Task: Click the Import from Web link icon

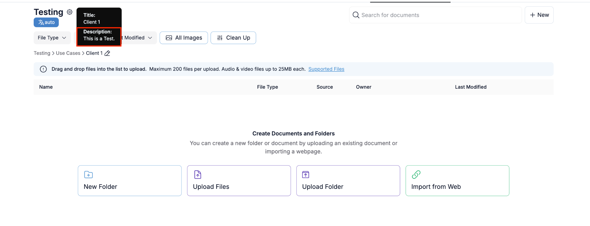Action: (x=416, y=175)
